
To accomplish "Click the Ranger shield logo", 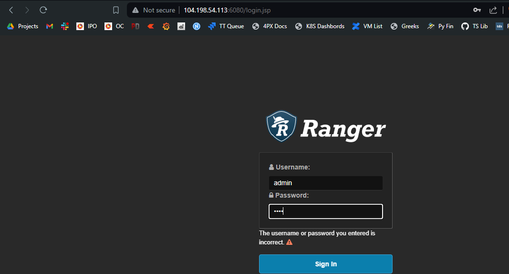I will (281, 126).
